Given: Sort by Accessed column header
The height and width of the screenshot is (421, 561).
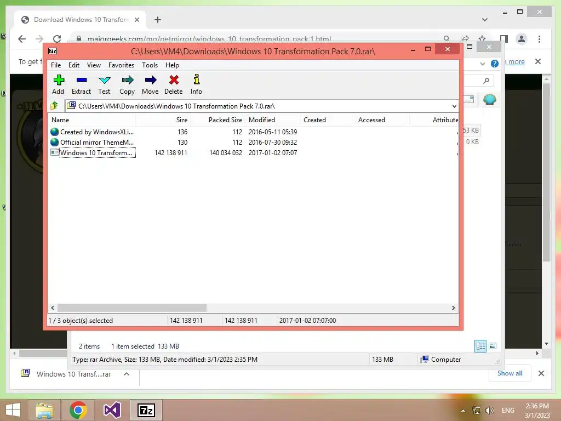Looking at the screenshot, I should 382,120.
